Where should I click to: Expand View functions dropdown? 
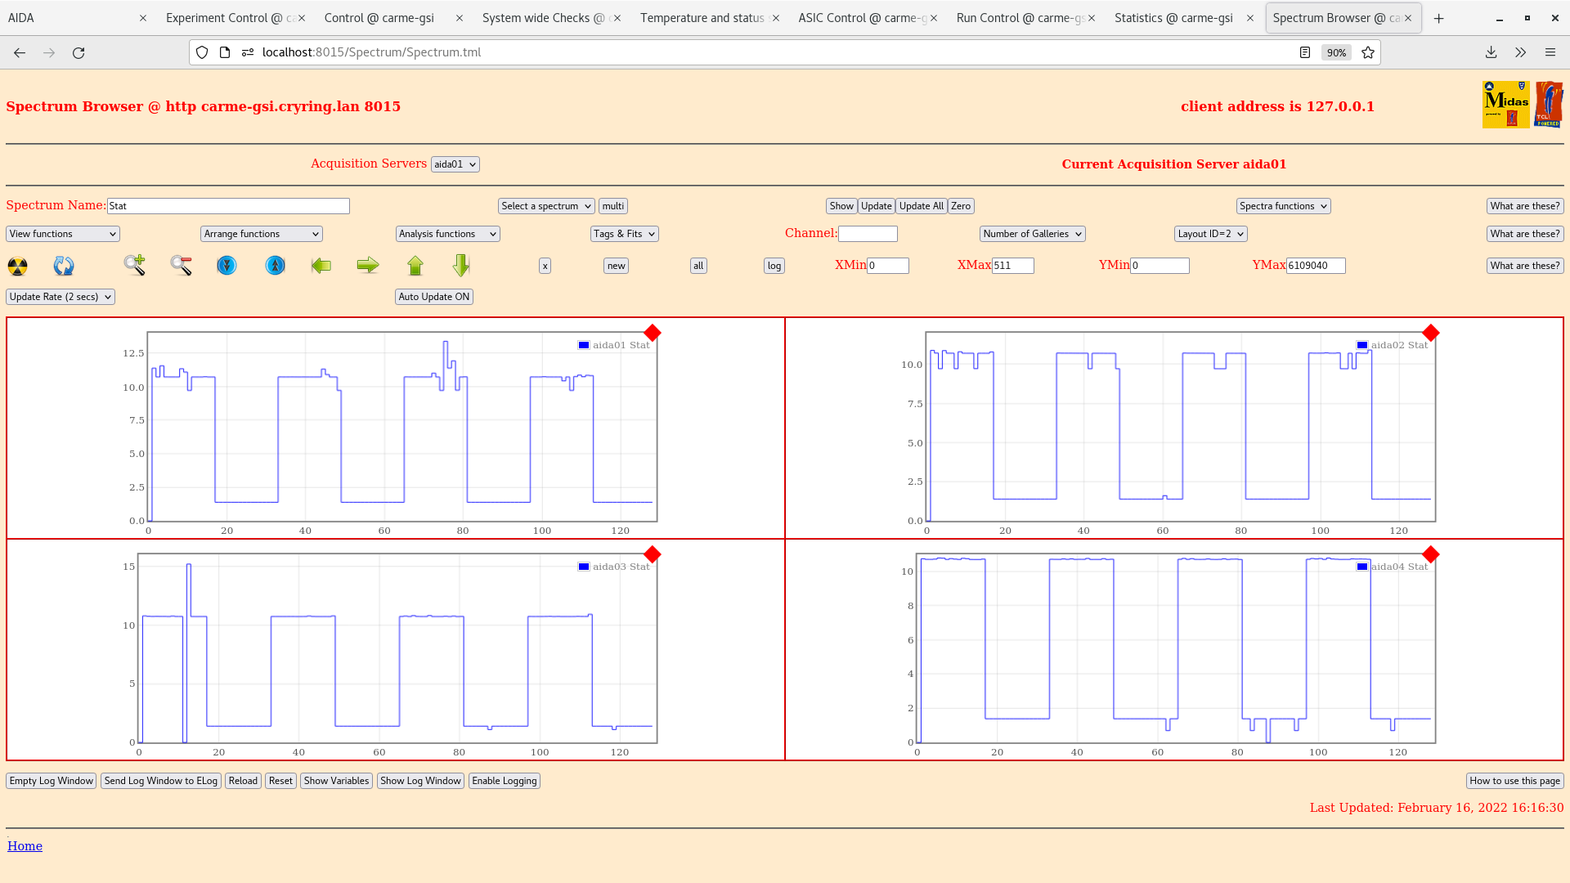(63, 234)
